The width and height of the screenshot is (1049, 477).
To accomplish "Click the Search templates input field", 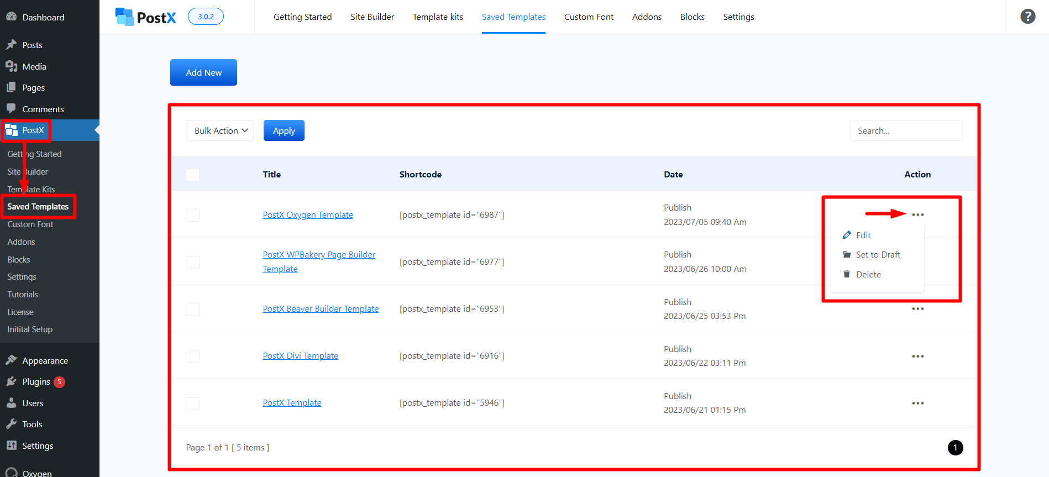I will point(906,130).
